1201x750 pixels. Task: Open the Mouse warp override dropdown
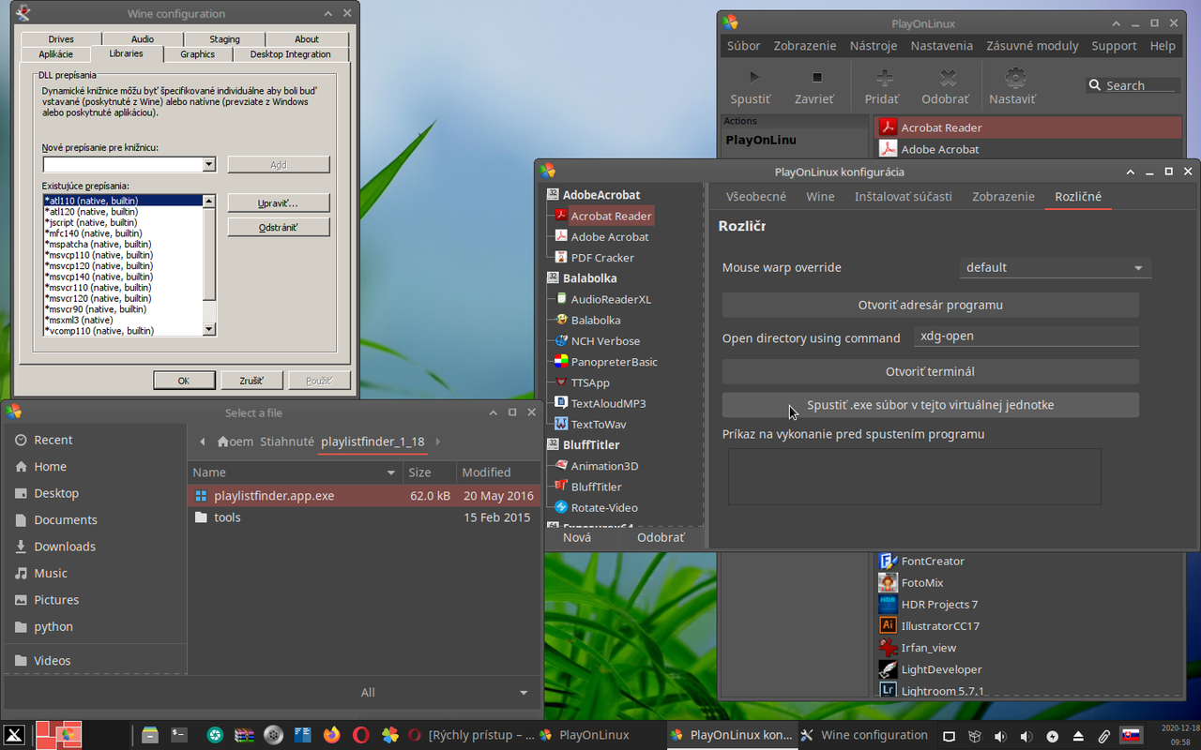coord(1056,267)
